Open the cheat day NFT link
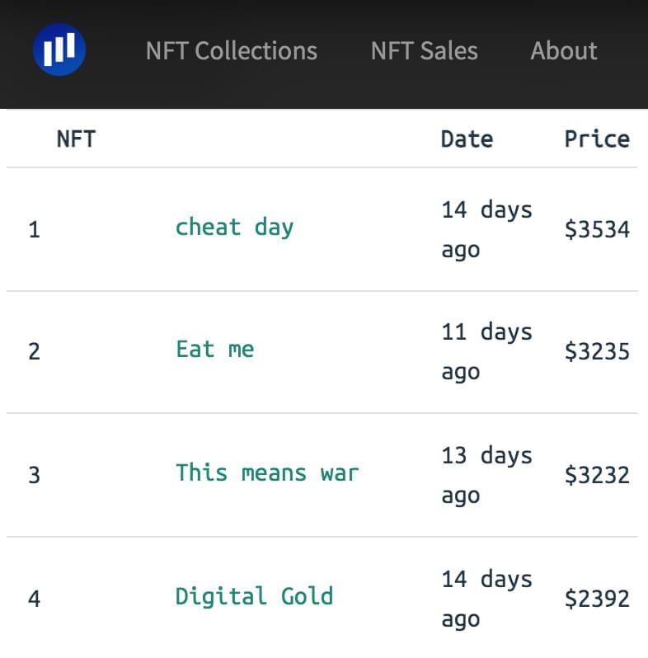Viewport: 648px width, 658px height. pos(234,228)
